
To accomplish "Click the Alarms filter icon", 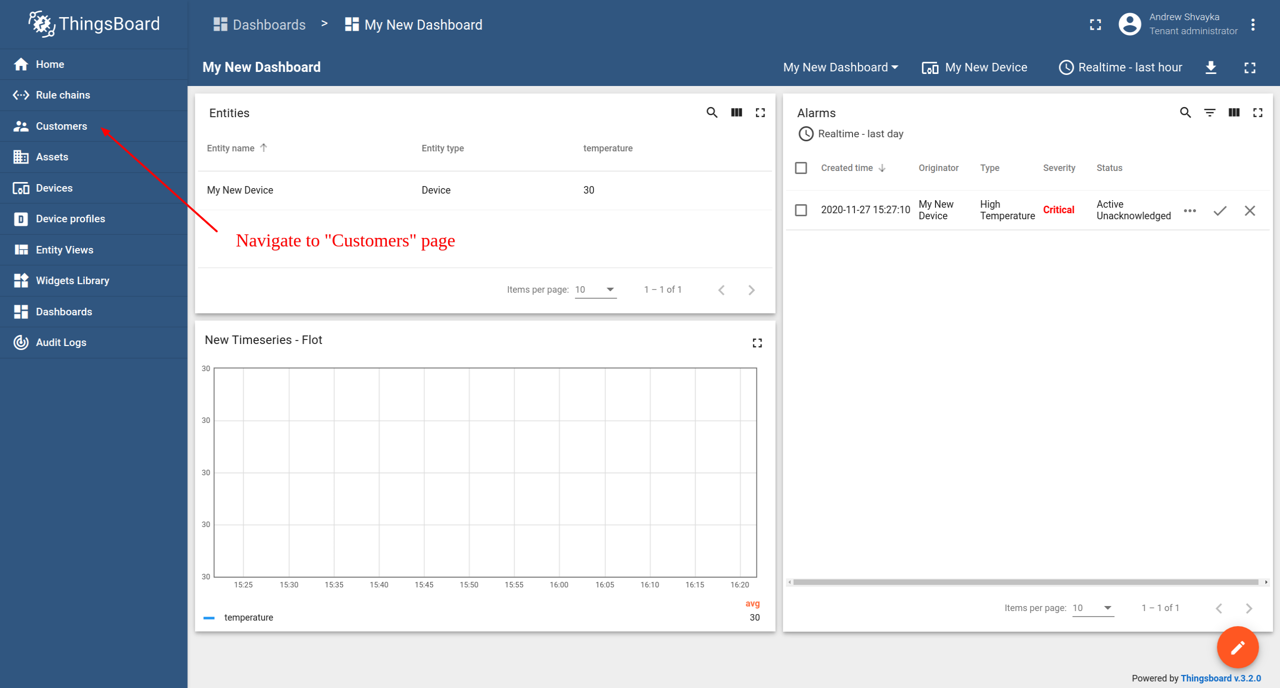I will pyautogui.click(x=1210, y=113).
